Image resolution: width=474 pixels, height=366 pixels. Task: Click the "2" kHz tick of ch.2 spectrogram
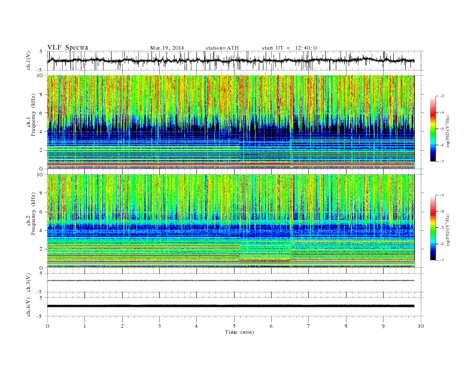[x=42, y=249]
